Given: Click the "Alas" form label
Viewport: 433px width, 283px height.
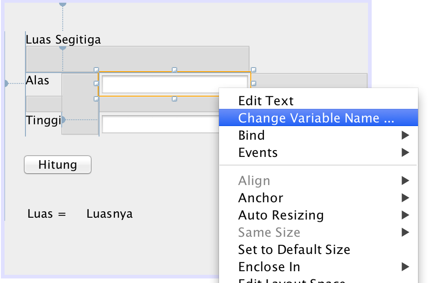Looking at the screenshot, I should coord(38,80).
